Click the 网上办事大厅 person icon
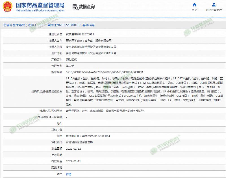This screenshot has height=178, width=226. point(214,5)
